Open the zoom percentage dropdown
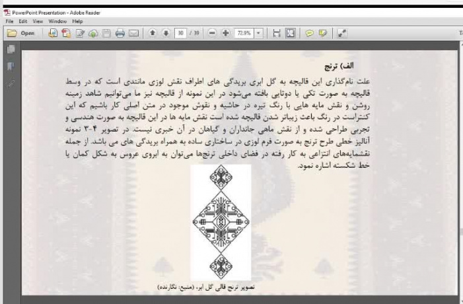Viewport: 463px width, 304px height. click(x=259, y=32)
